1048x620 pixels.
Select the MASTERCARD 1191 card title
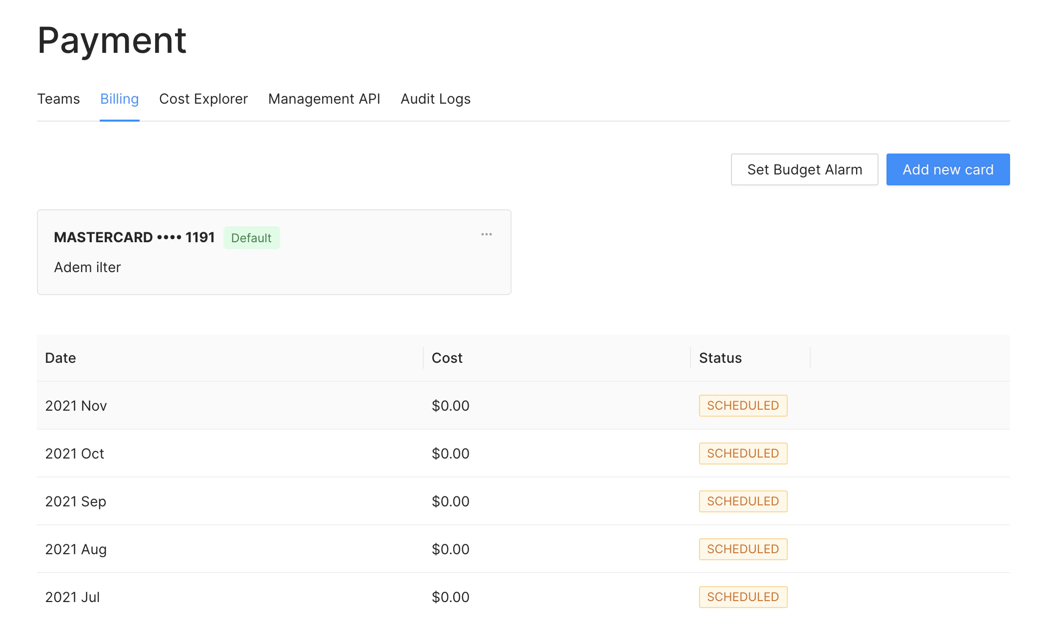click(x=134, y=237)
